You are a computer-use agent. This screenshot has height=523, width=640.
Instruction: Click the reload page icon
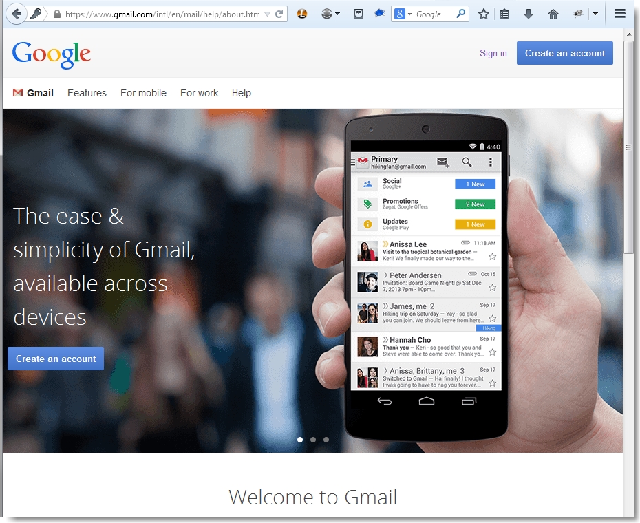point(279,14)
